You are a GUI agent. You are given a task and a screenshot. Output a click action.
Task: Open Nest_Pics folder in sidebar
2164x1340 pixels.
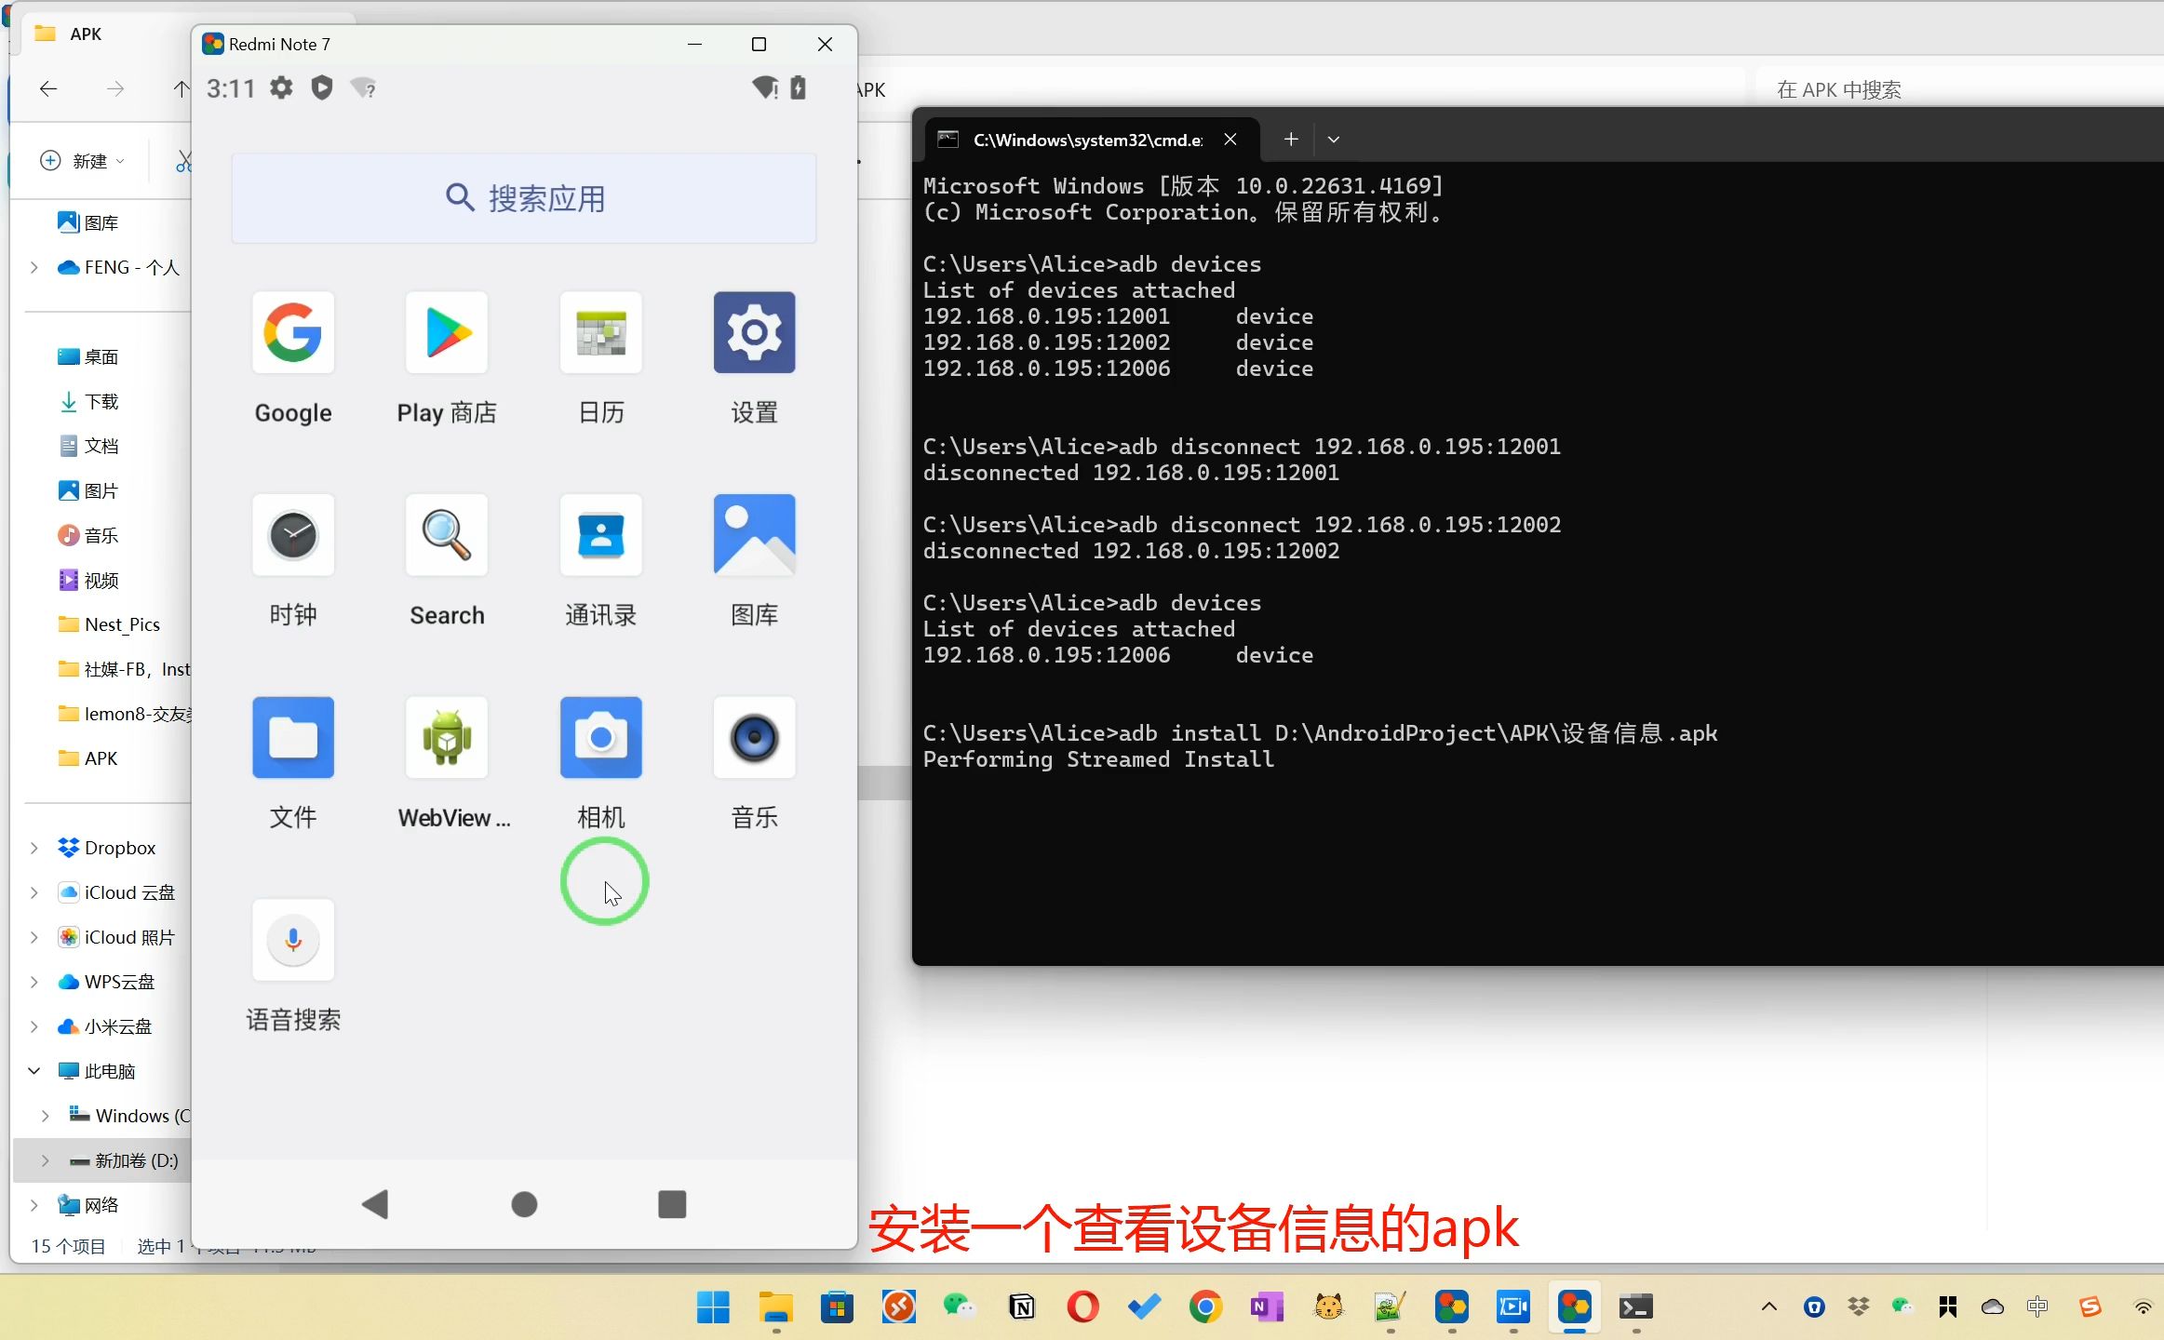(x=109, y=624)
